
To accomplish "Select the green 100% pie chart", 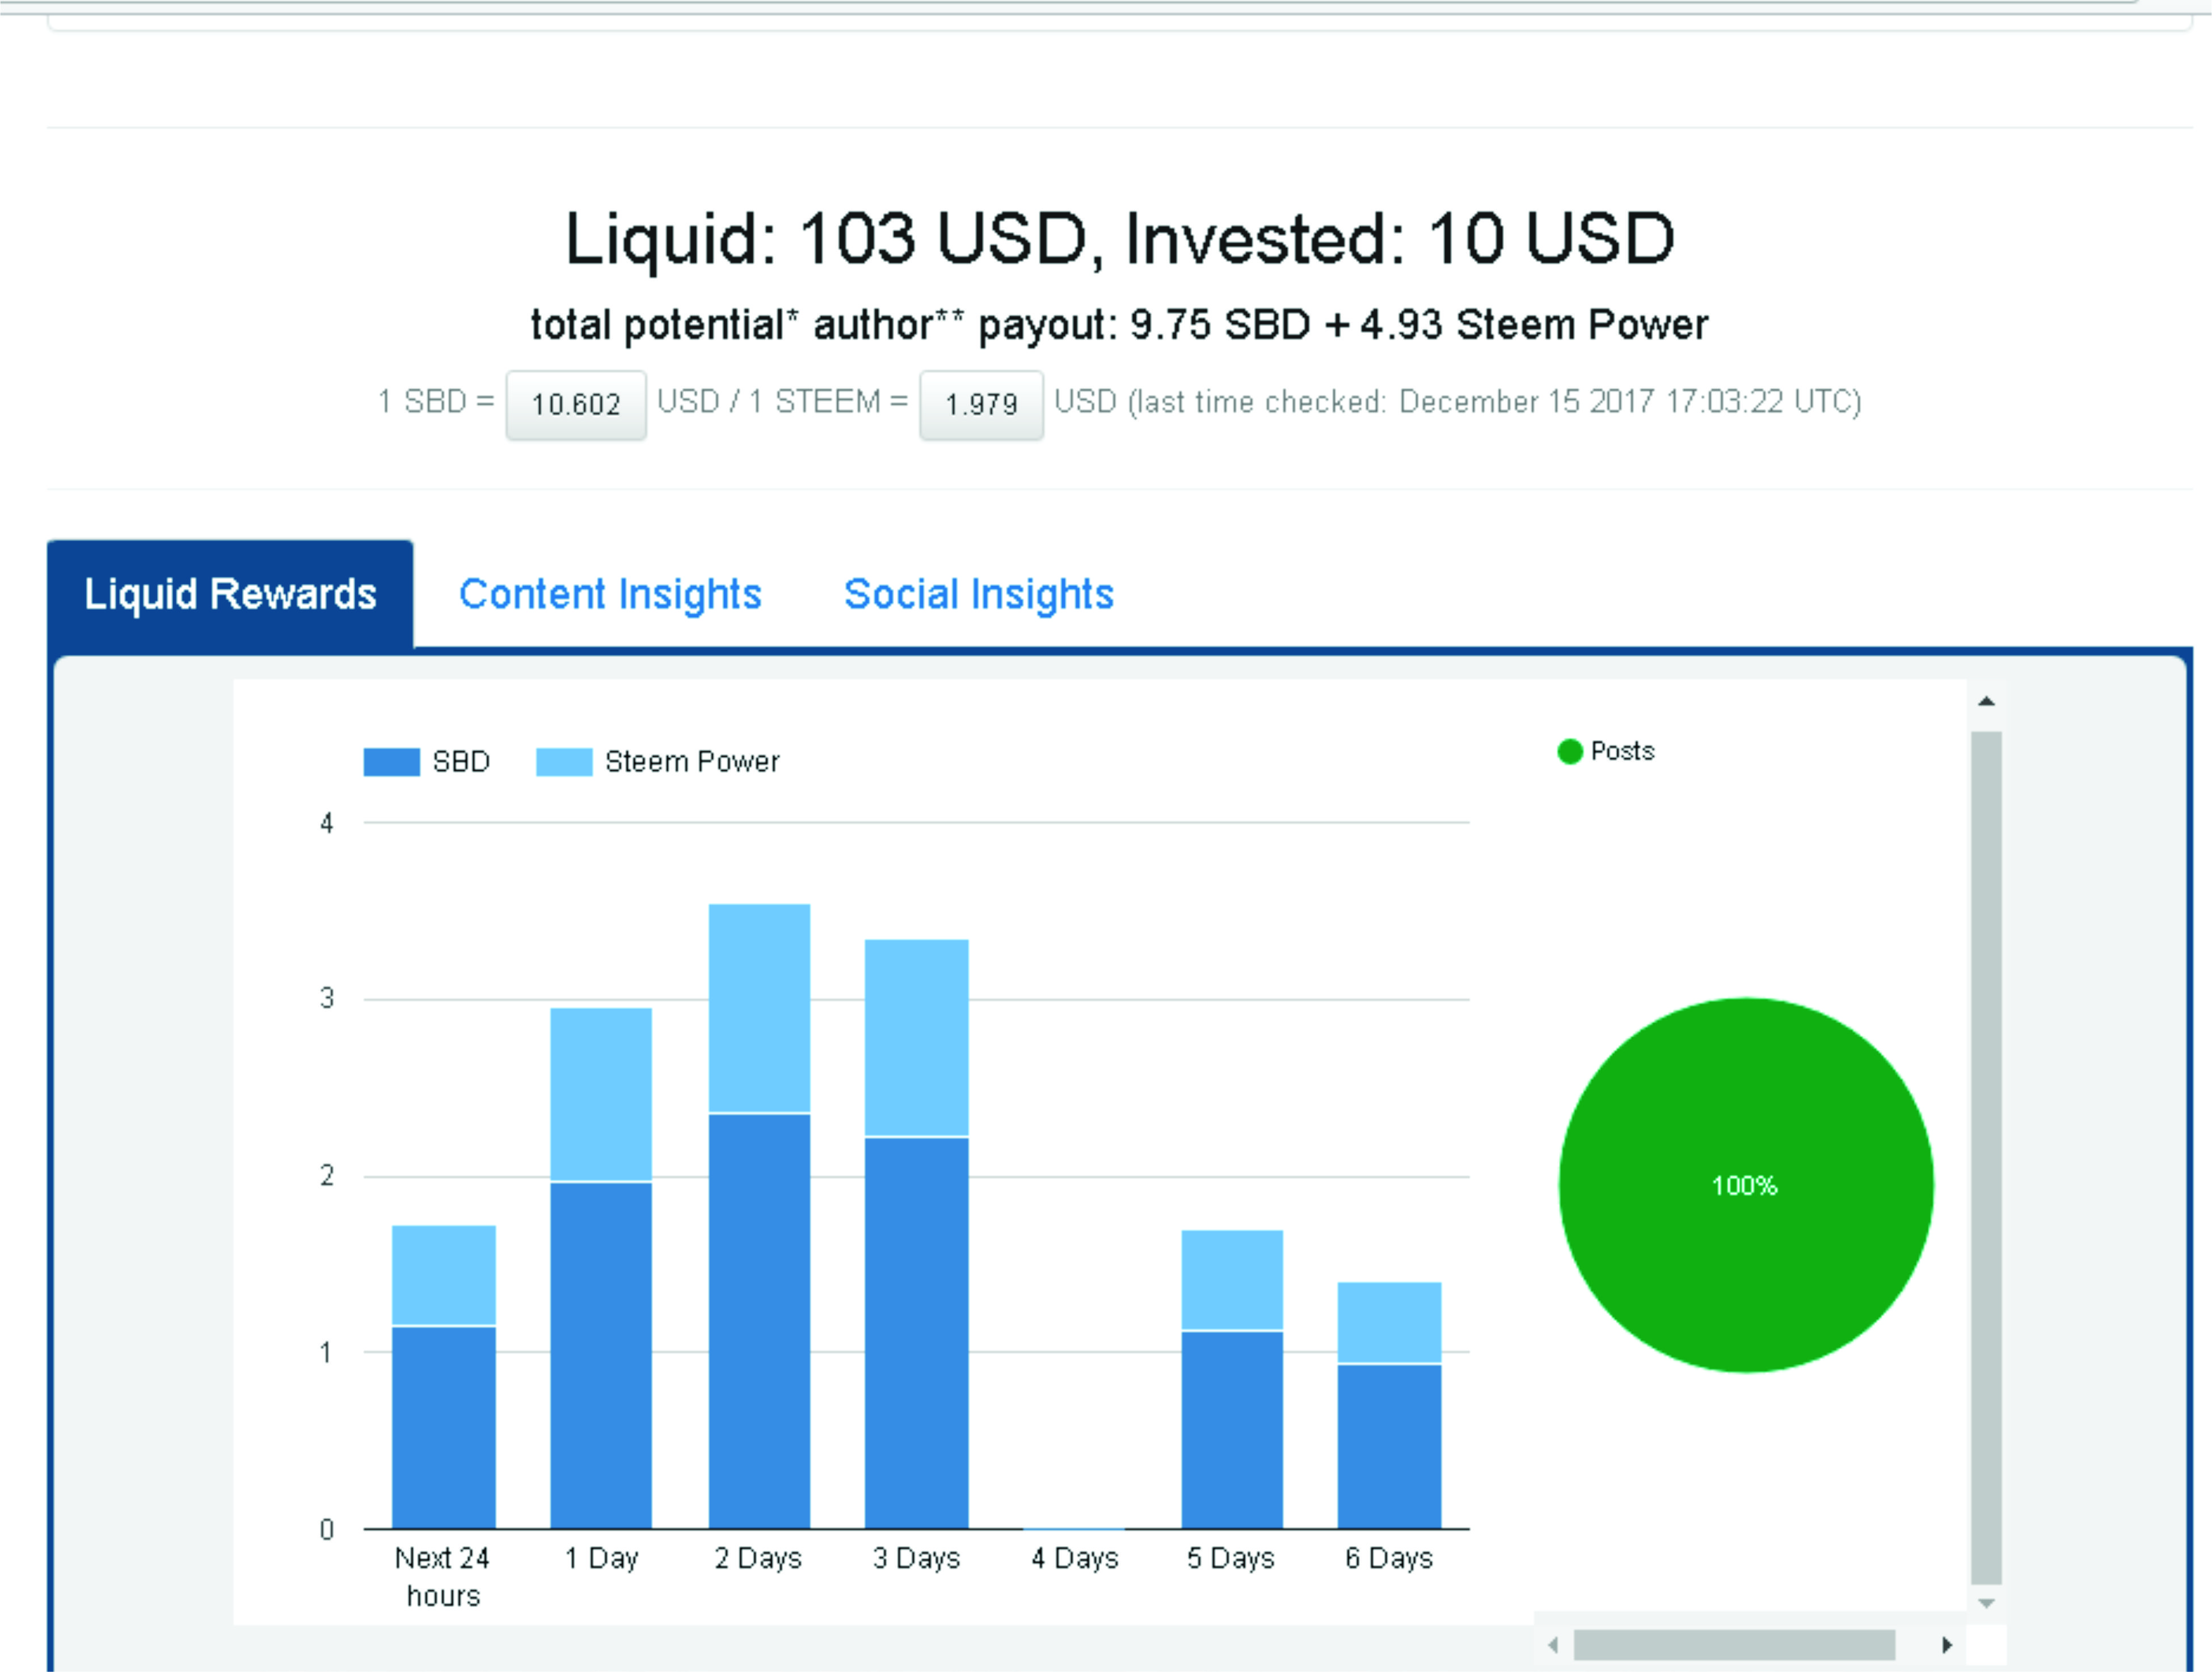I will pyautogui.click(x=1746, y=1185).
